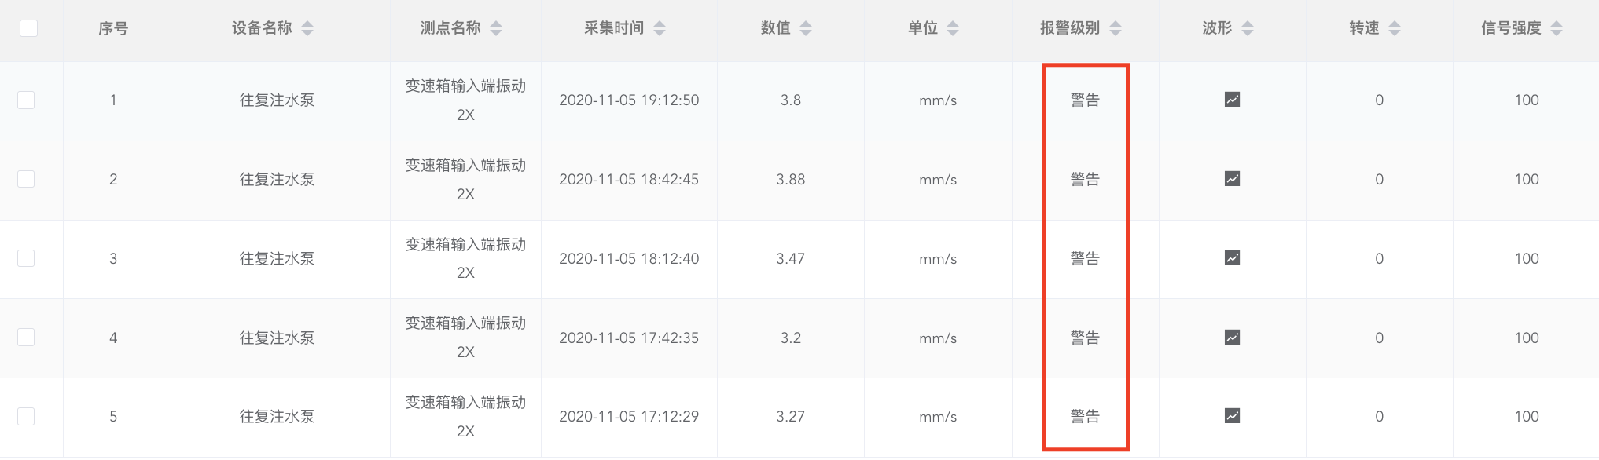Open waveform chart icon for row 5

tap(1232, 416)
